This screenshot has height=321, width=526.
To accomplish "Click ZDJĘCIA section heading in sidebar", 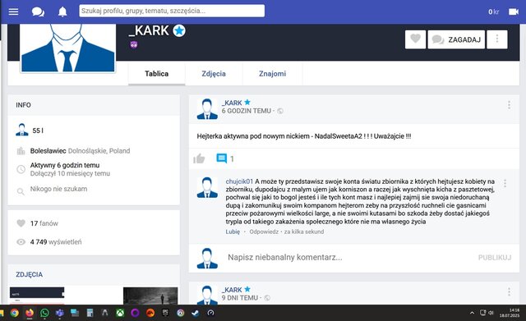I will click(x=30, y=274).
